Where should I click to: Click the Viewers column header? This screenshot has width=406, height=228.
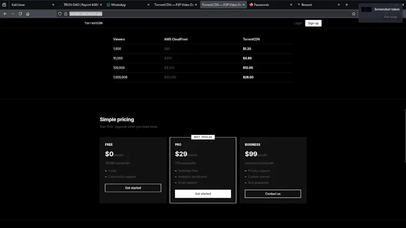coord(119,40)
